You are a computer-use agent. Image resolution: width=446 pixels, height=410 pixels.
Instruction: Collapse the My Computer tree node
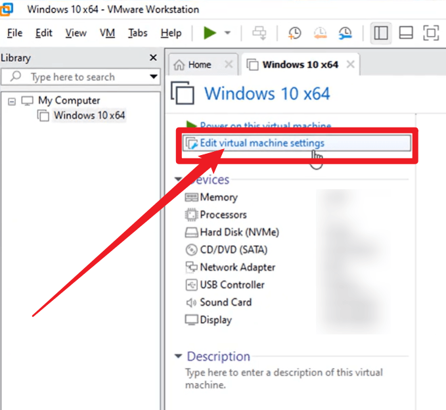12,101
